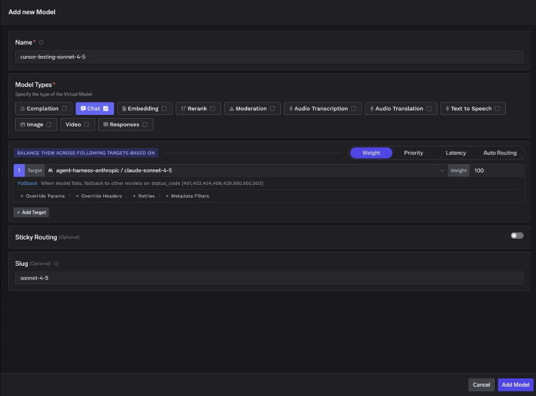Switch to Auto Routing balancing
The width and height of the screenshot is (536, 396).
click(x=500, y=153)
